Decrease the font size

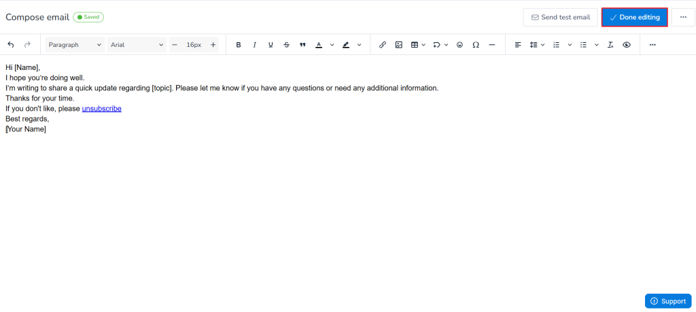175,45
